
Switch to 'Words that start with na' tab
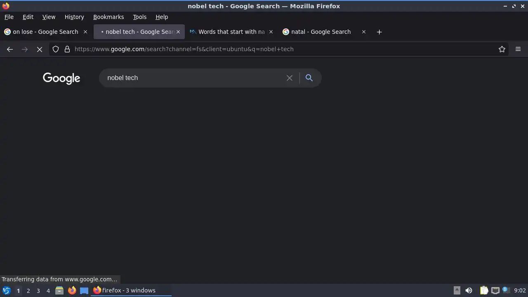(x=231, y=32)
